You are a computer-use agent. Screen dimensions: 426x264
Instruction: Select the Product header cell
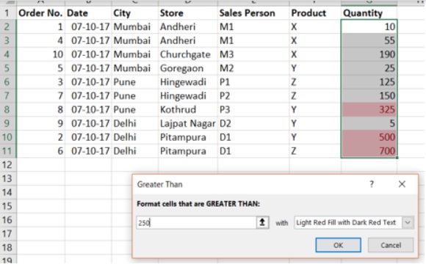point(315,12)
